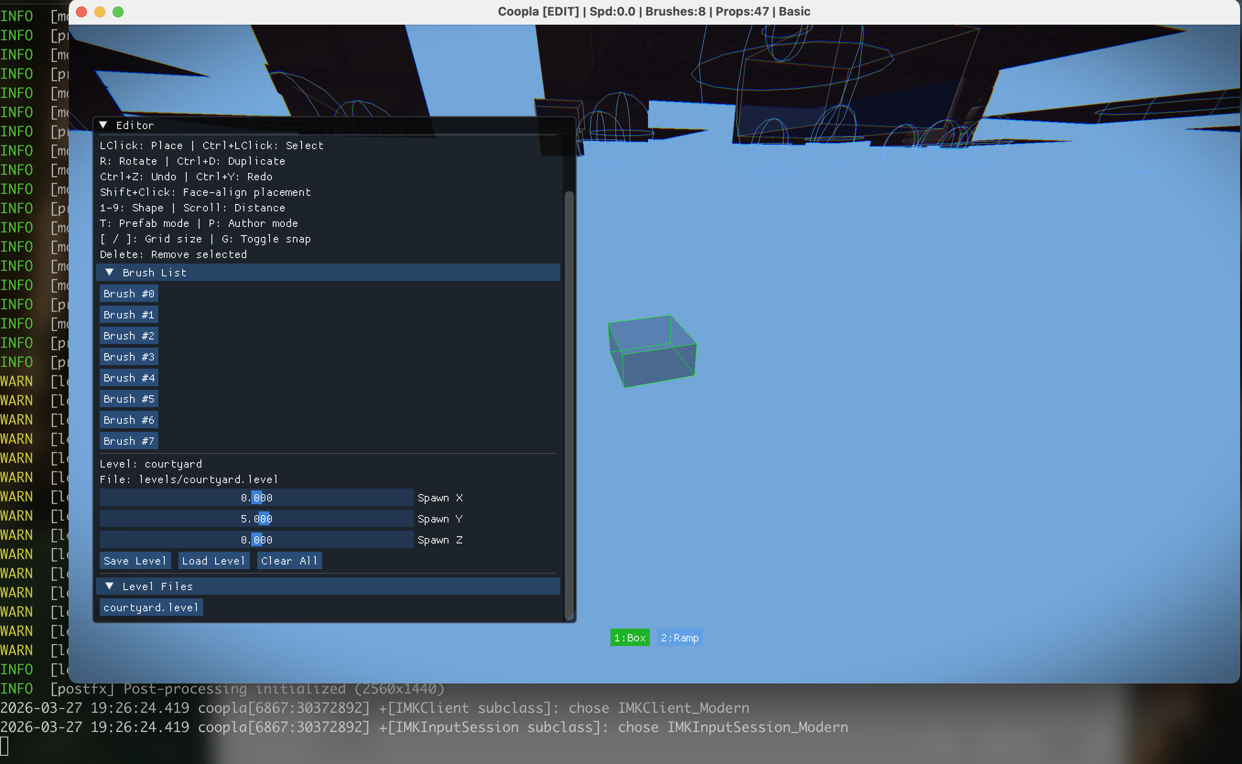This screenshot has height=764, width=1242.
Task: Select Brush #3 in the Brush List
Action: pyautogui.click(x=128, y=356)
